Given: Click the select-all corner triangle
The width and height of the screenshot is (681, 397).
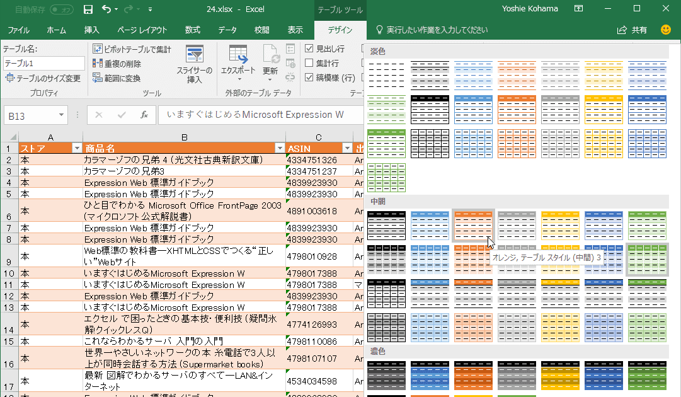Looking at the screenshot, I should click(x=13, y=137).
